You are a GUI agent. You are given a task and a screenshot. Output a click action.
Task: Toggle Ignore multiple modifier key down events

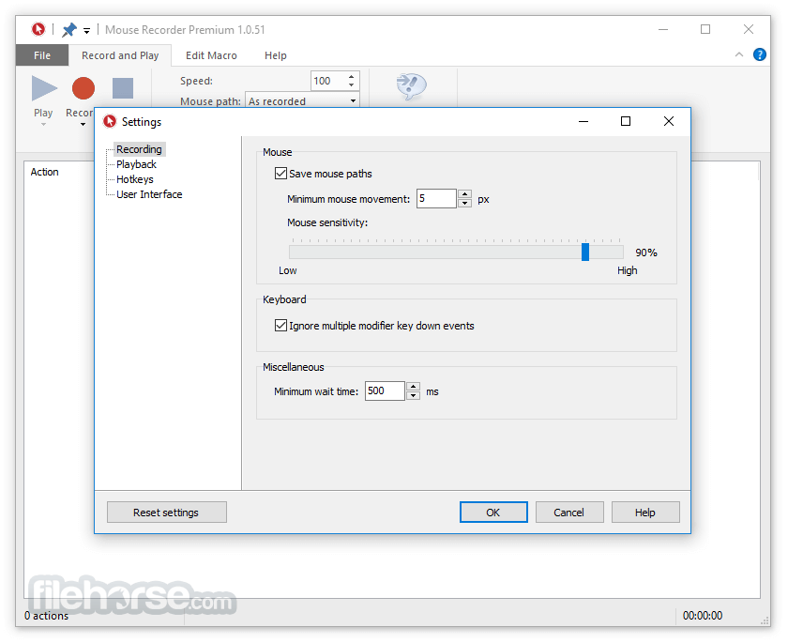(x=280, y=326)
